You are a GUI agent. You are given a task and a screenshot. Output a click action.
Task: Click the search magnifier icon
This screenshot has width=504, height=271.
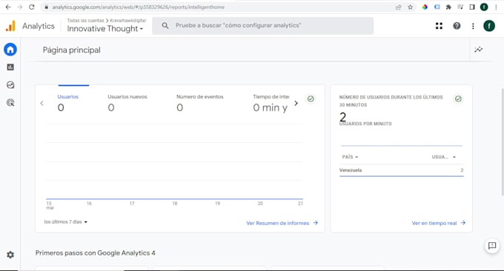(165, 25)
